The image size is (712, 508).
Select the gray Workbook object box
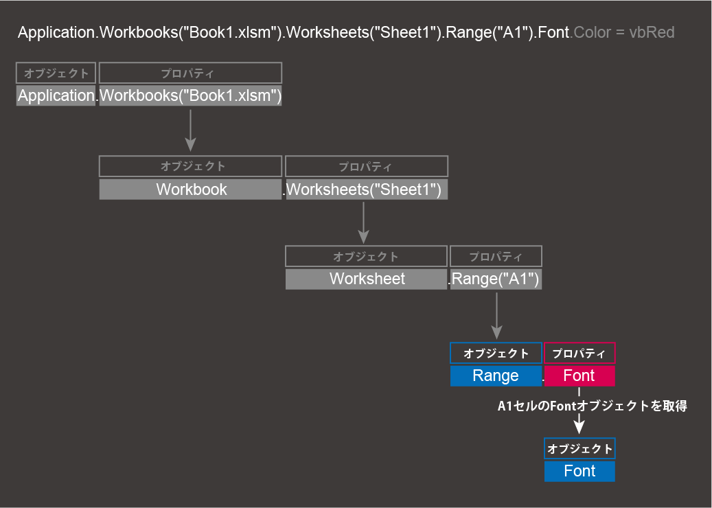pyautogui.click(x=190, y=189)
